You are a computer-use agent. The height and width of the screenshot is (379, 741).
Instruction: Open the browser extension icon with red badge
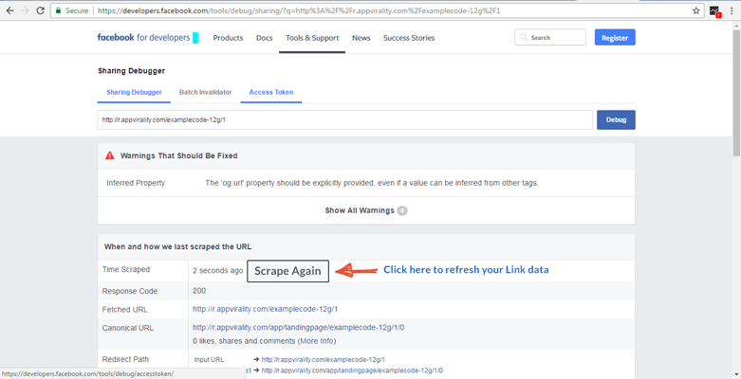[x=714, y=11]
